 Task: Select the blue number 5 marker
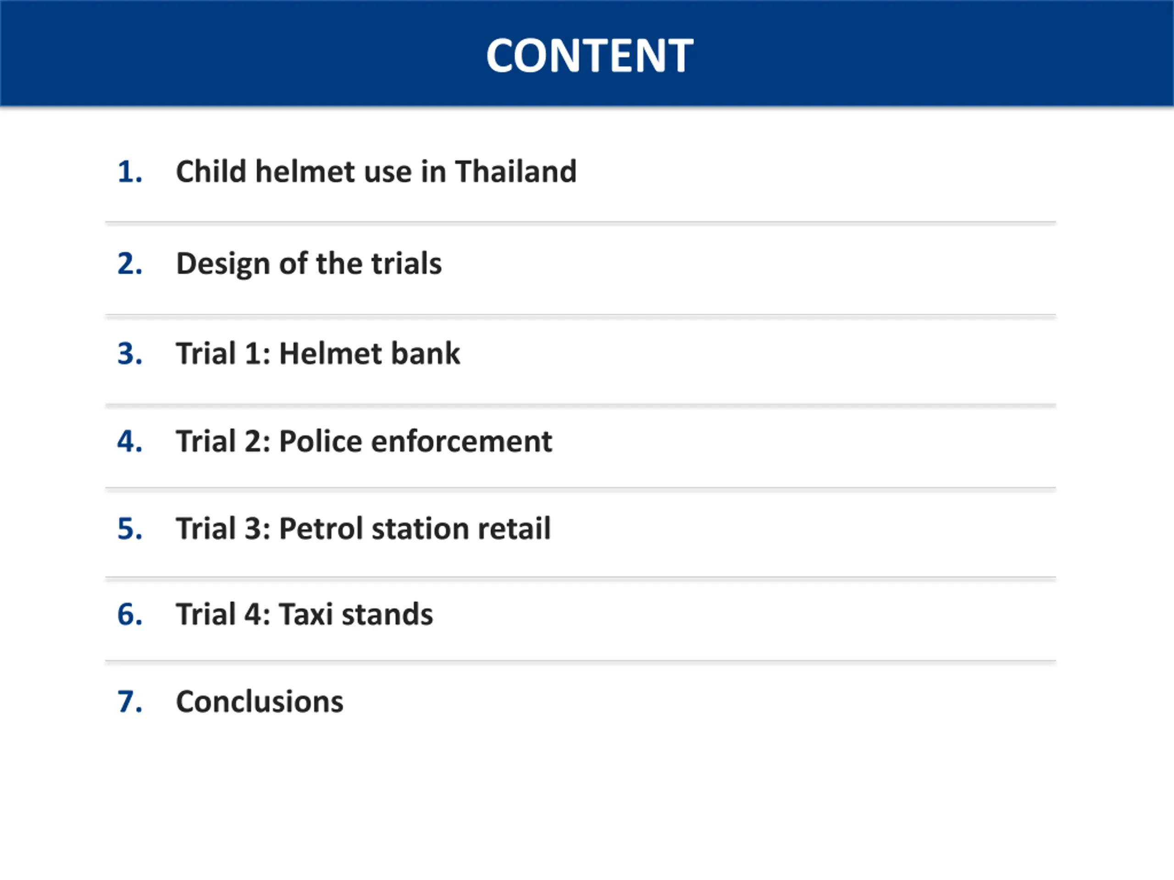pyautogui.click(x=129, y=529)
